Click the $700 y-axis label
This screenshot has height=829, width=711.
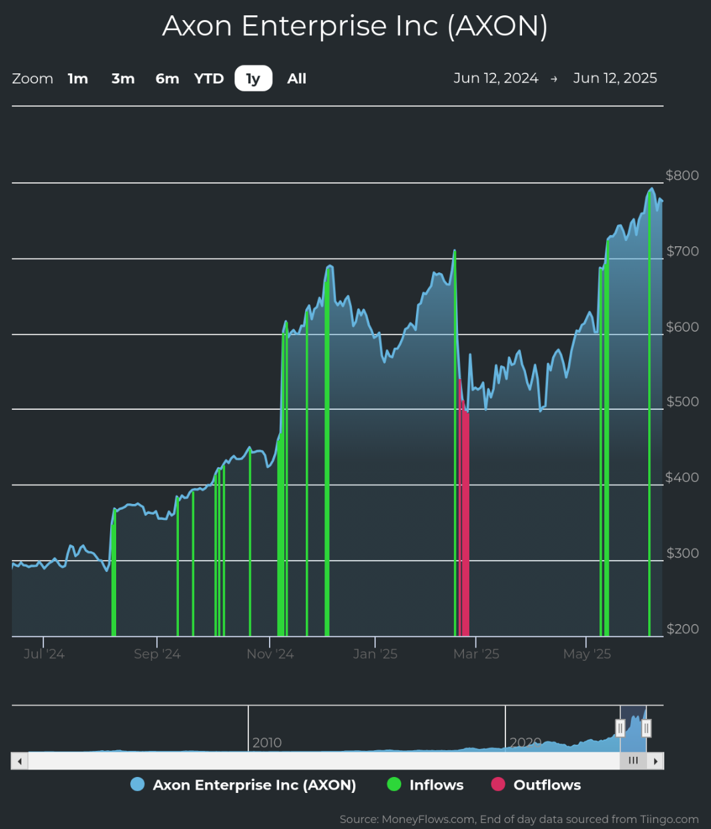click(x=682, y=251)
